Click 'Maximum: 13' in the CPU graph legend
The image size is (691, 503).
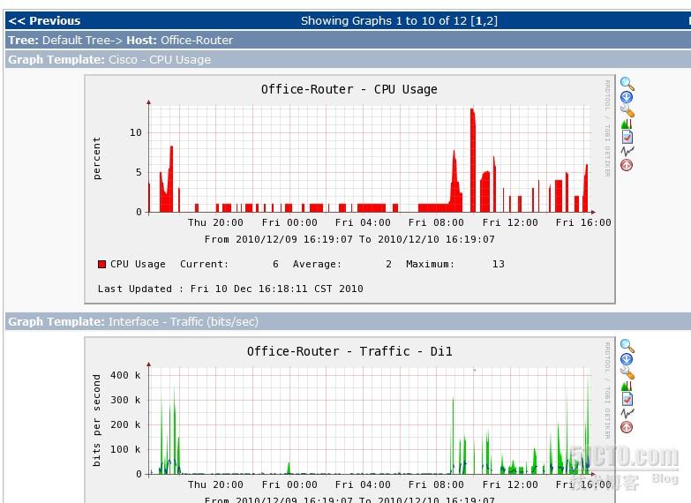455,264
